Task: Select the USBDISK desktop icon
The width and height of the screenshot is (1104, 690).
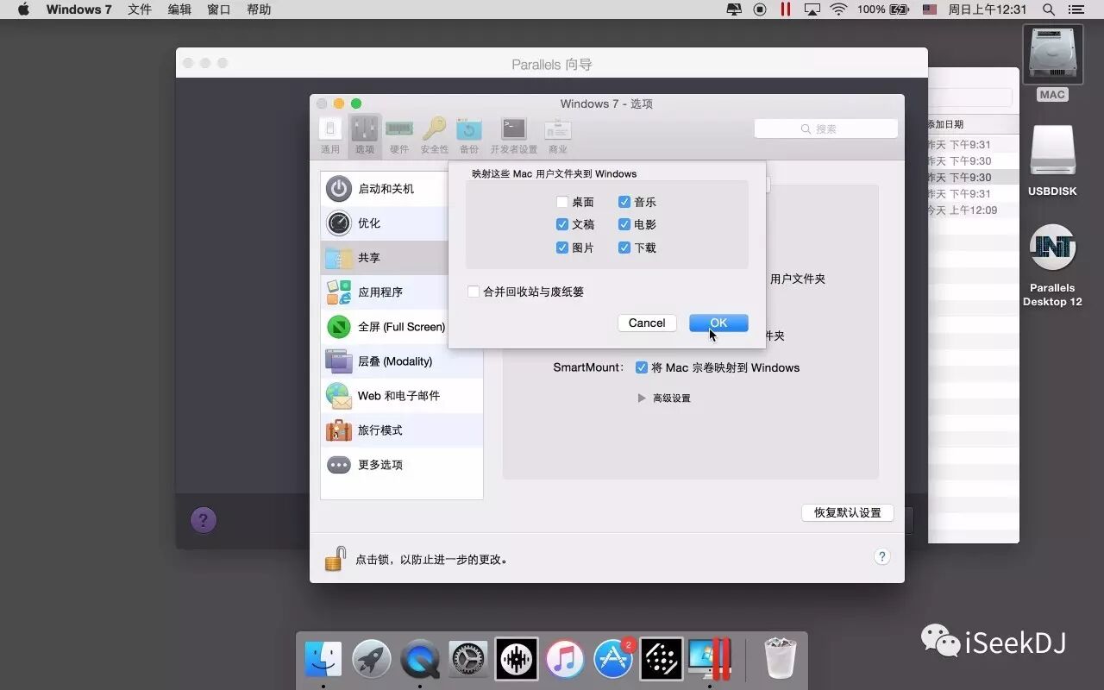Action: click(1052, 160)
